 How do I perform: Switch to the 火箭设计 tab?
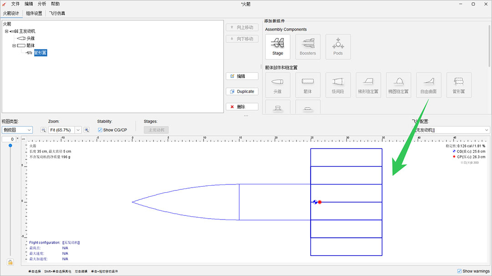pos(11,13)
